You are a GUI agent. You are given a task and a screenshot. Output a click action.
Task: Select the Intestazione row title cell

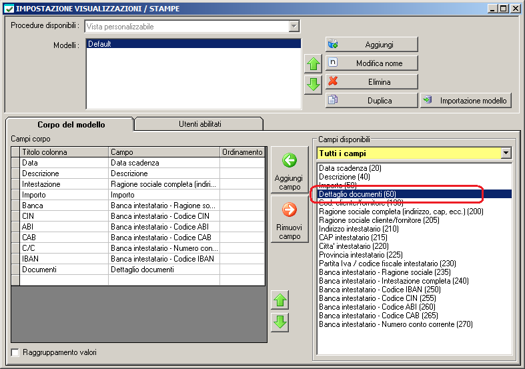click(64, 184)
